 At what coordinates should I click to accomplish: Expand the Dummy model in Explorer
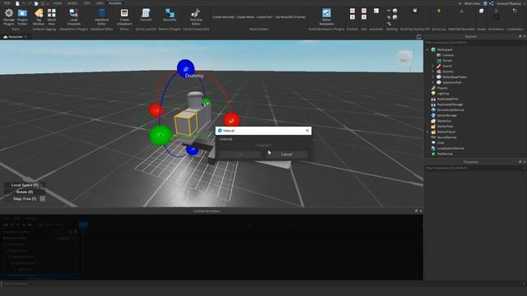433,72
